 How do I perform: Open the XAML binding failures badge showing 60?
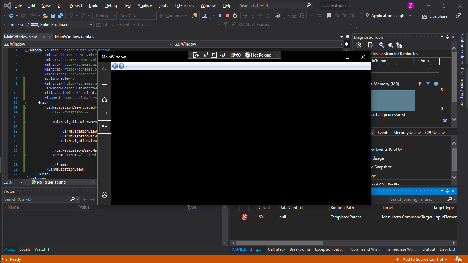pos(235,55)
